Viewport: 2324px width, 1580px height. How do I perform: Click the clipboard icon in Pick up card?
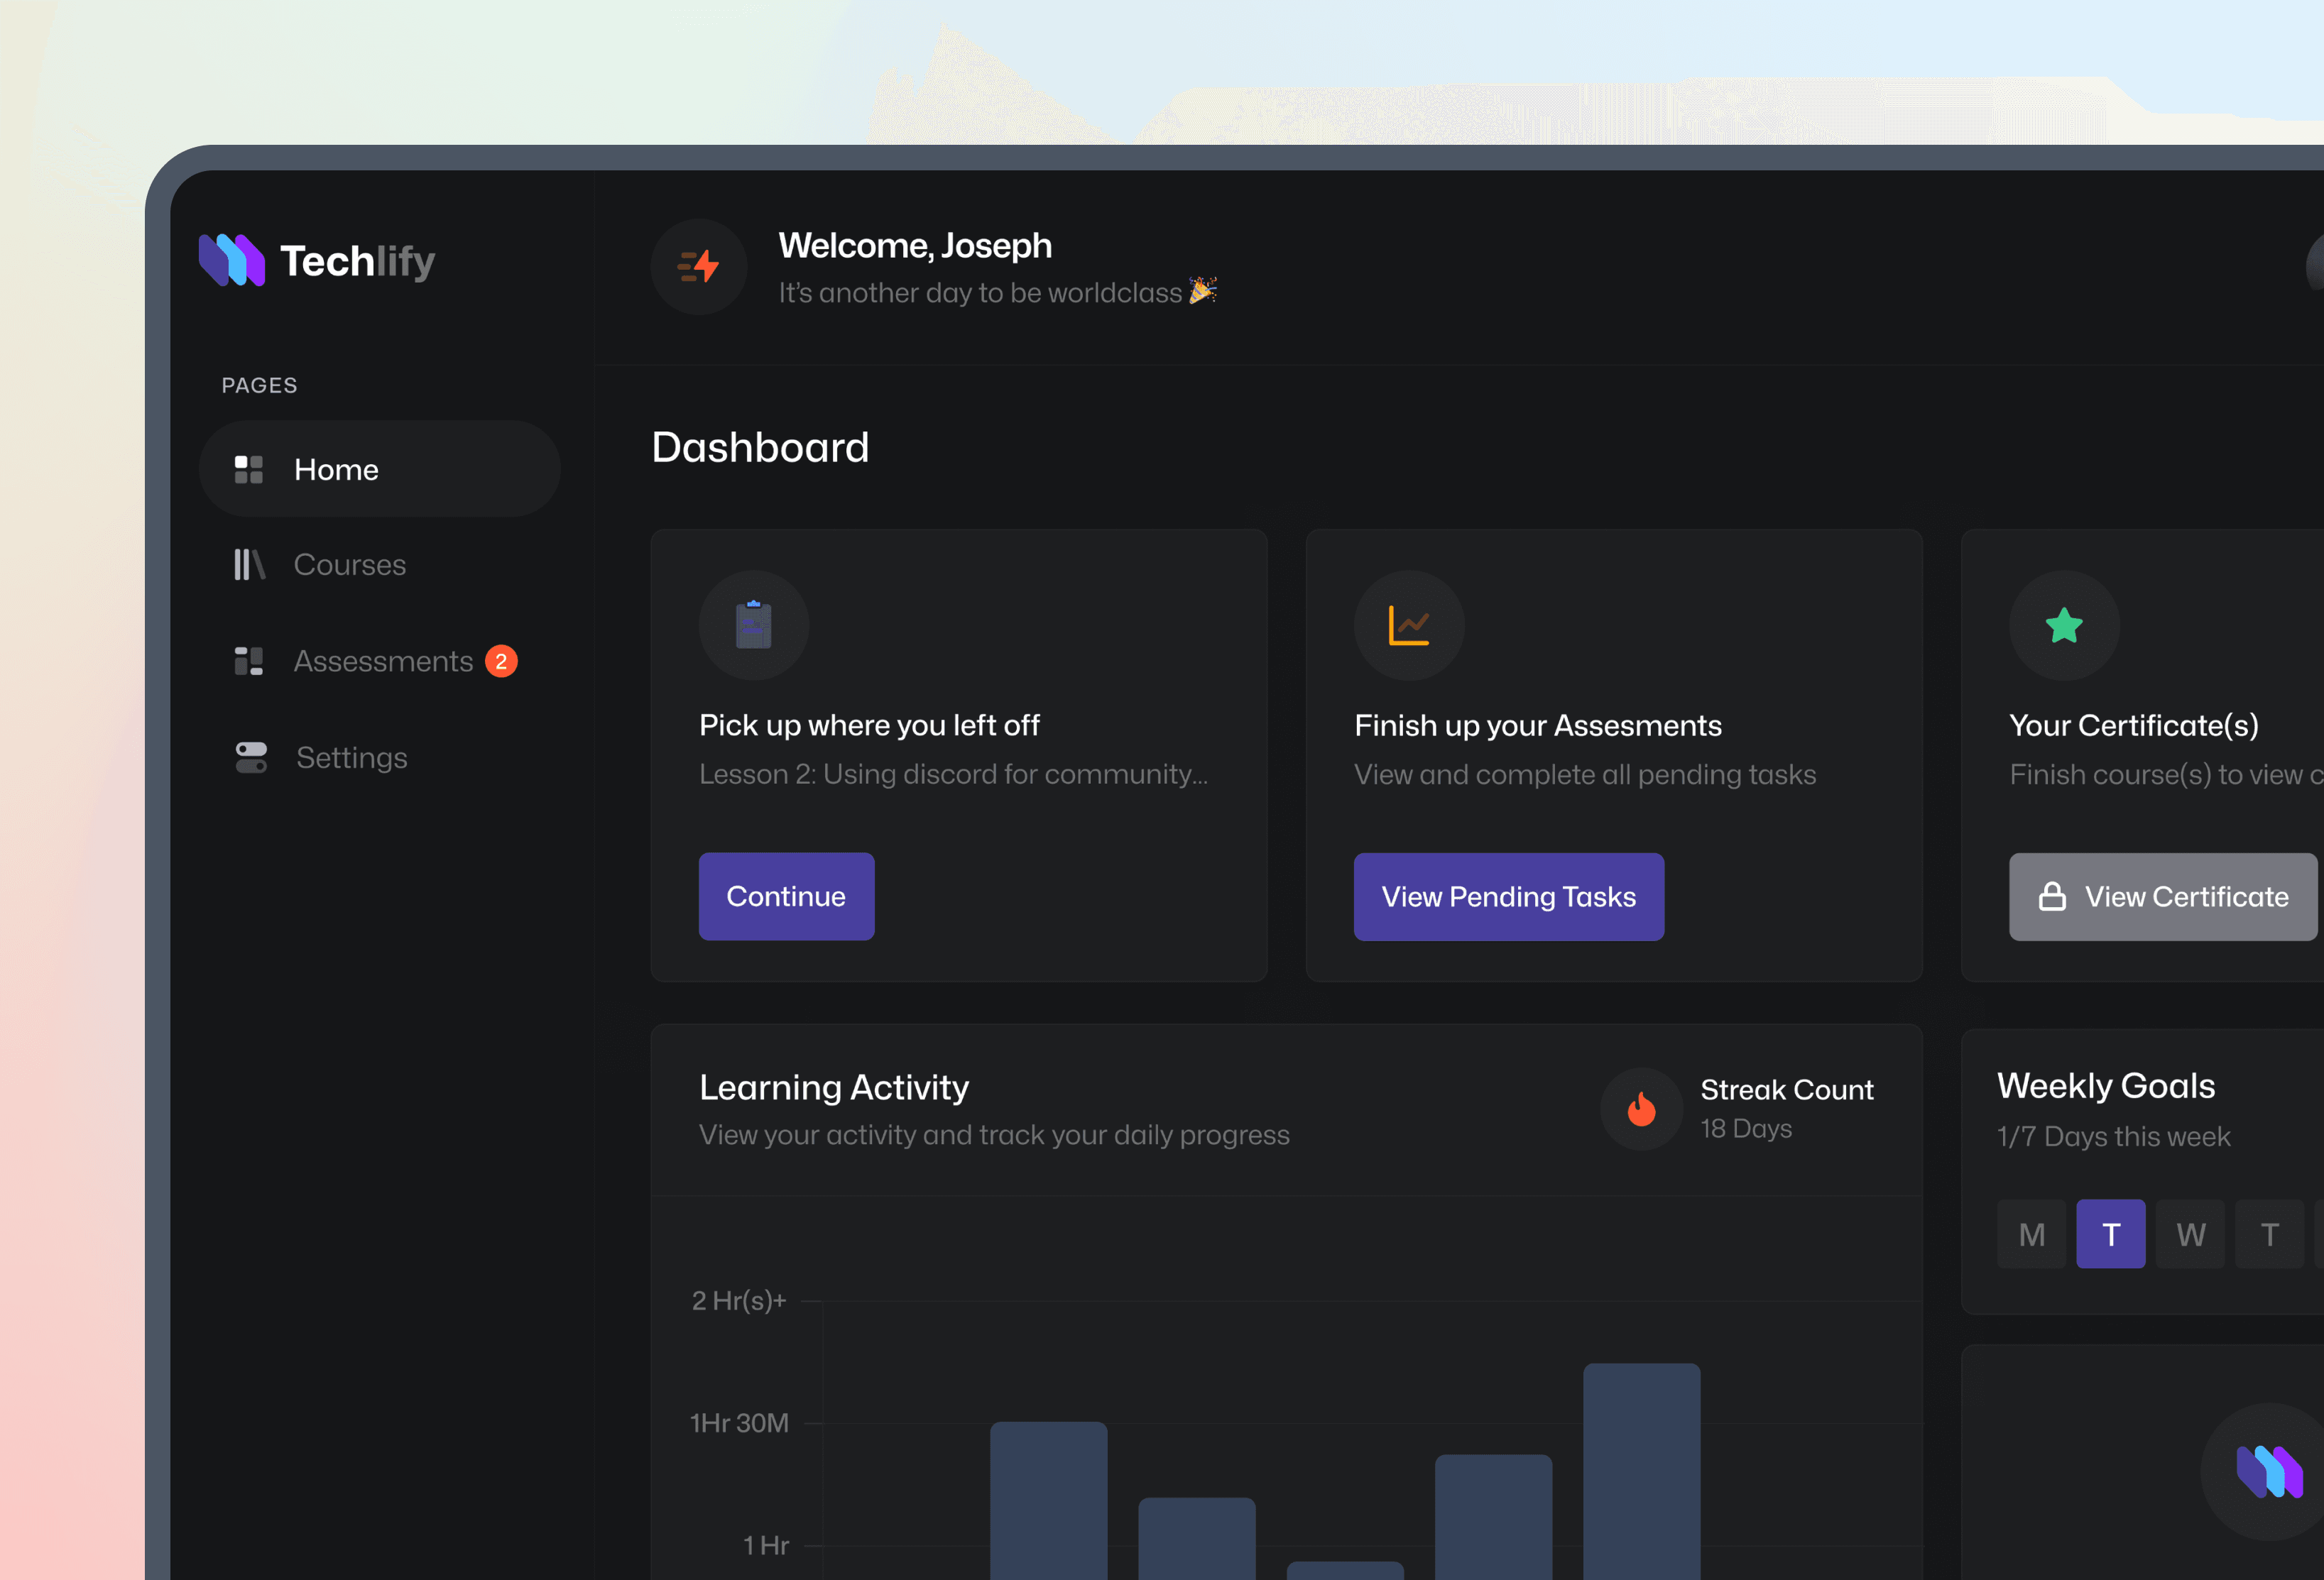point(754,625)
